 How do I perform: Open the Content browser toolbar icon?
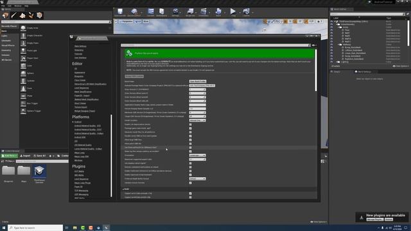point(151,12)
